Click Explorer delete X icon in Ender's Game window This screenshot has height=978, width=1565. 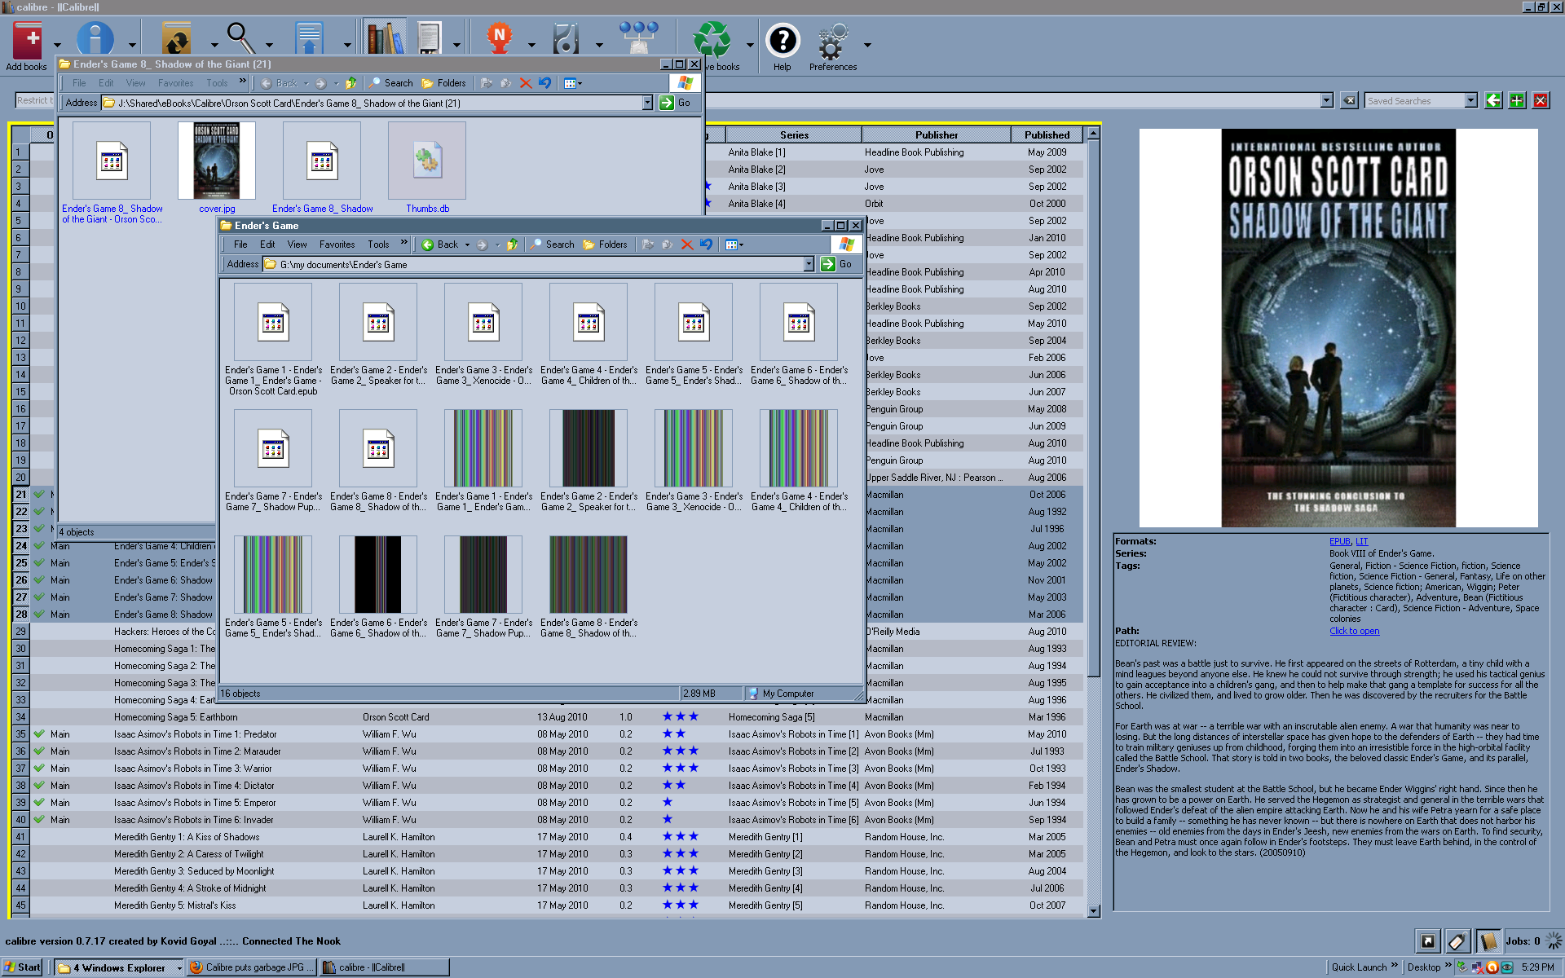tap(686, 244)
